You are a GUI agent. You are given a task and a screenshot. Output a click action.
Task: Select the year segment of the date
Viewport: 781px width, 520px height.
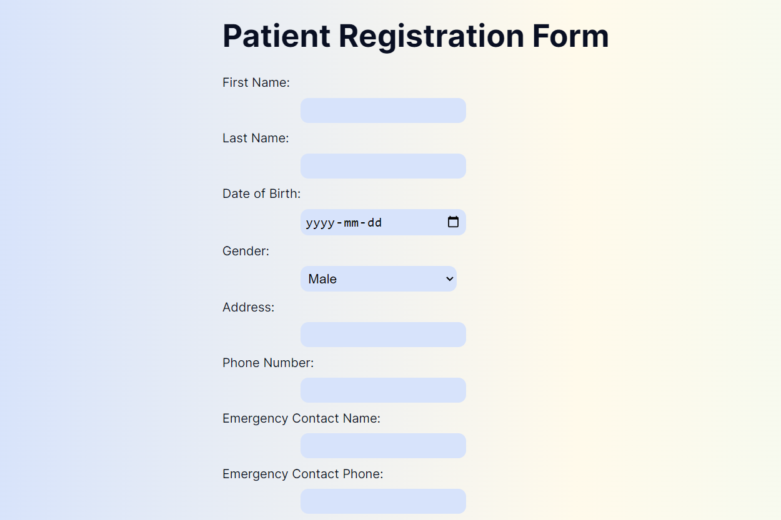pos(319,223)
